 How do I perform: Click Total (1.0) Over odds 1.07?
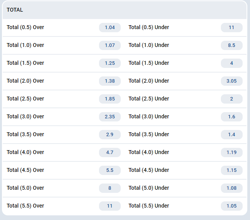click(x=109, y=45)
